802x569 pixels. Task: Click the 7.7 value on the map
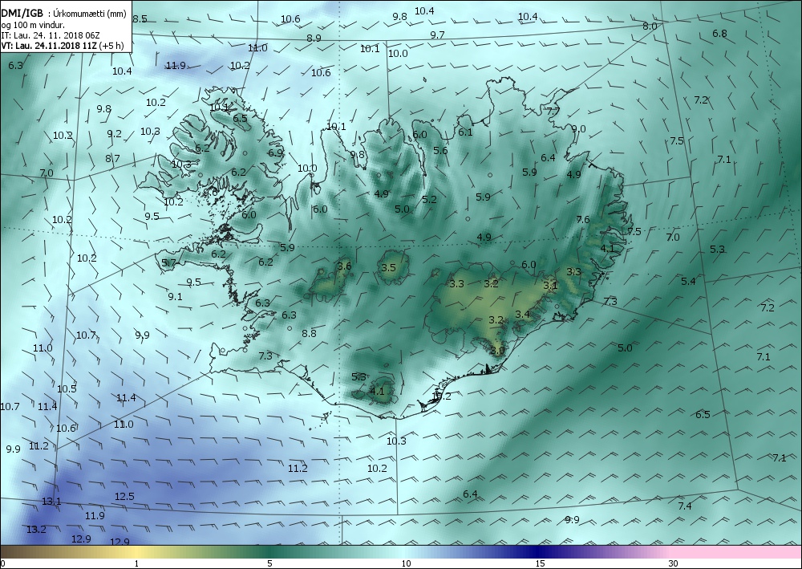click(x=553, y=111)
